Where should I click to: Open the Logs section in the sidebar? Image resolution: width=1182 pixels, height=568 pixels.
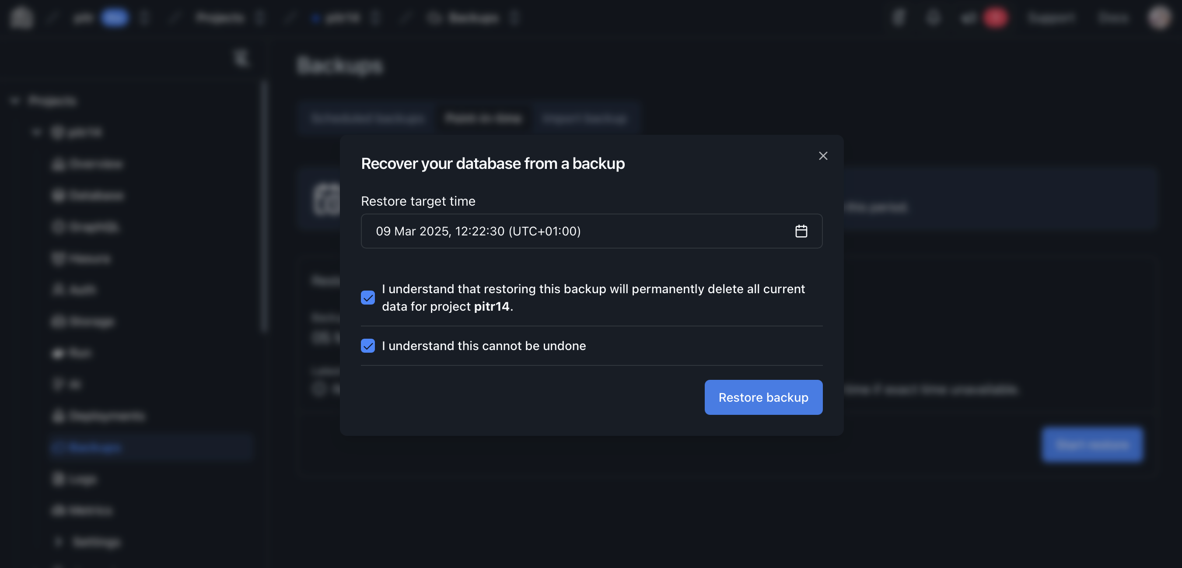click(83, 478)
